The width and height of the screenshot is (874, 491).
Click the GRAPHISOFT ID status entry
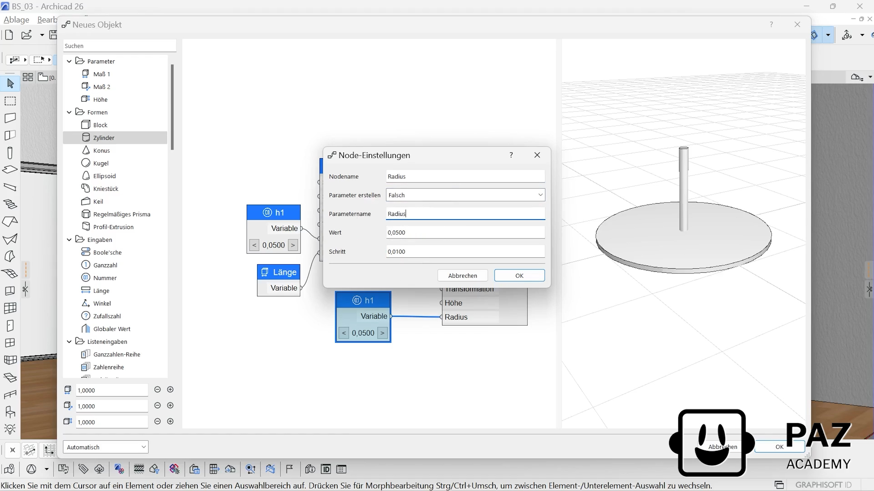823,485
